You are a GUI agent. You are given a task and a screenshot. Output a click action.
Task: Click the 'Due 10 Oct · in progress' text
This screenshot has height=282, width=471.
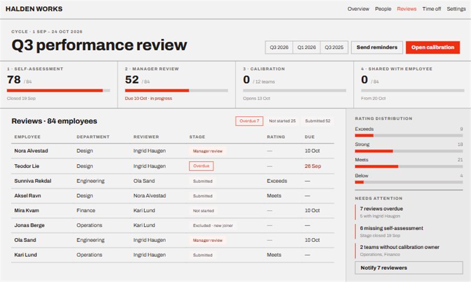point(149,98)
